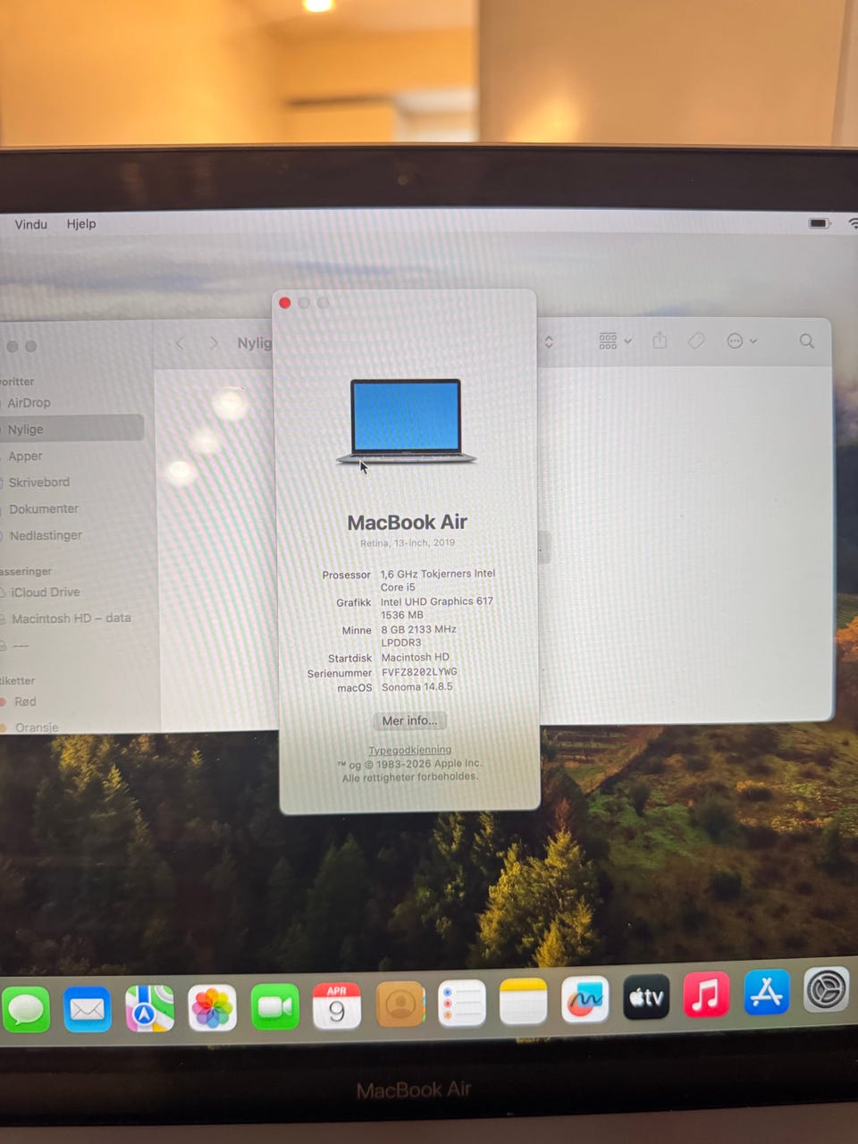858x1144 pixels.
Task: Open the Notes app in the Dock
Action: (x=523, y=1001)
